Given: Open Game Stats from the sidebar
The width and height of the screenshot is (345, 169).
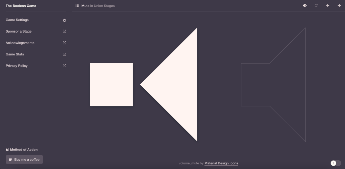Looking at the screenshot, I should click(x=15, y=54).
